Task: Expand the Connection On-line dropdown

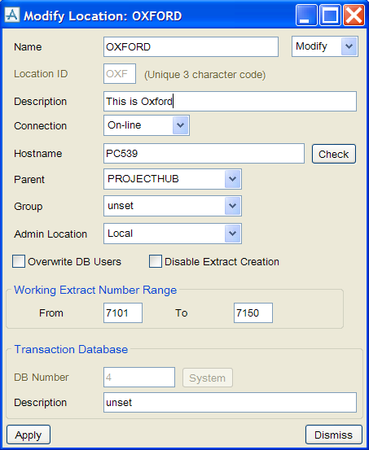Action: pyautogui.click(x=147, y=125)
